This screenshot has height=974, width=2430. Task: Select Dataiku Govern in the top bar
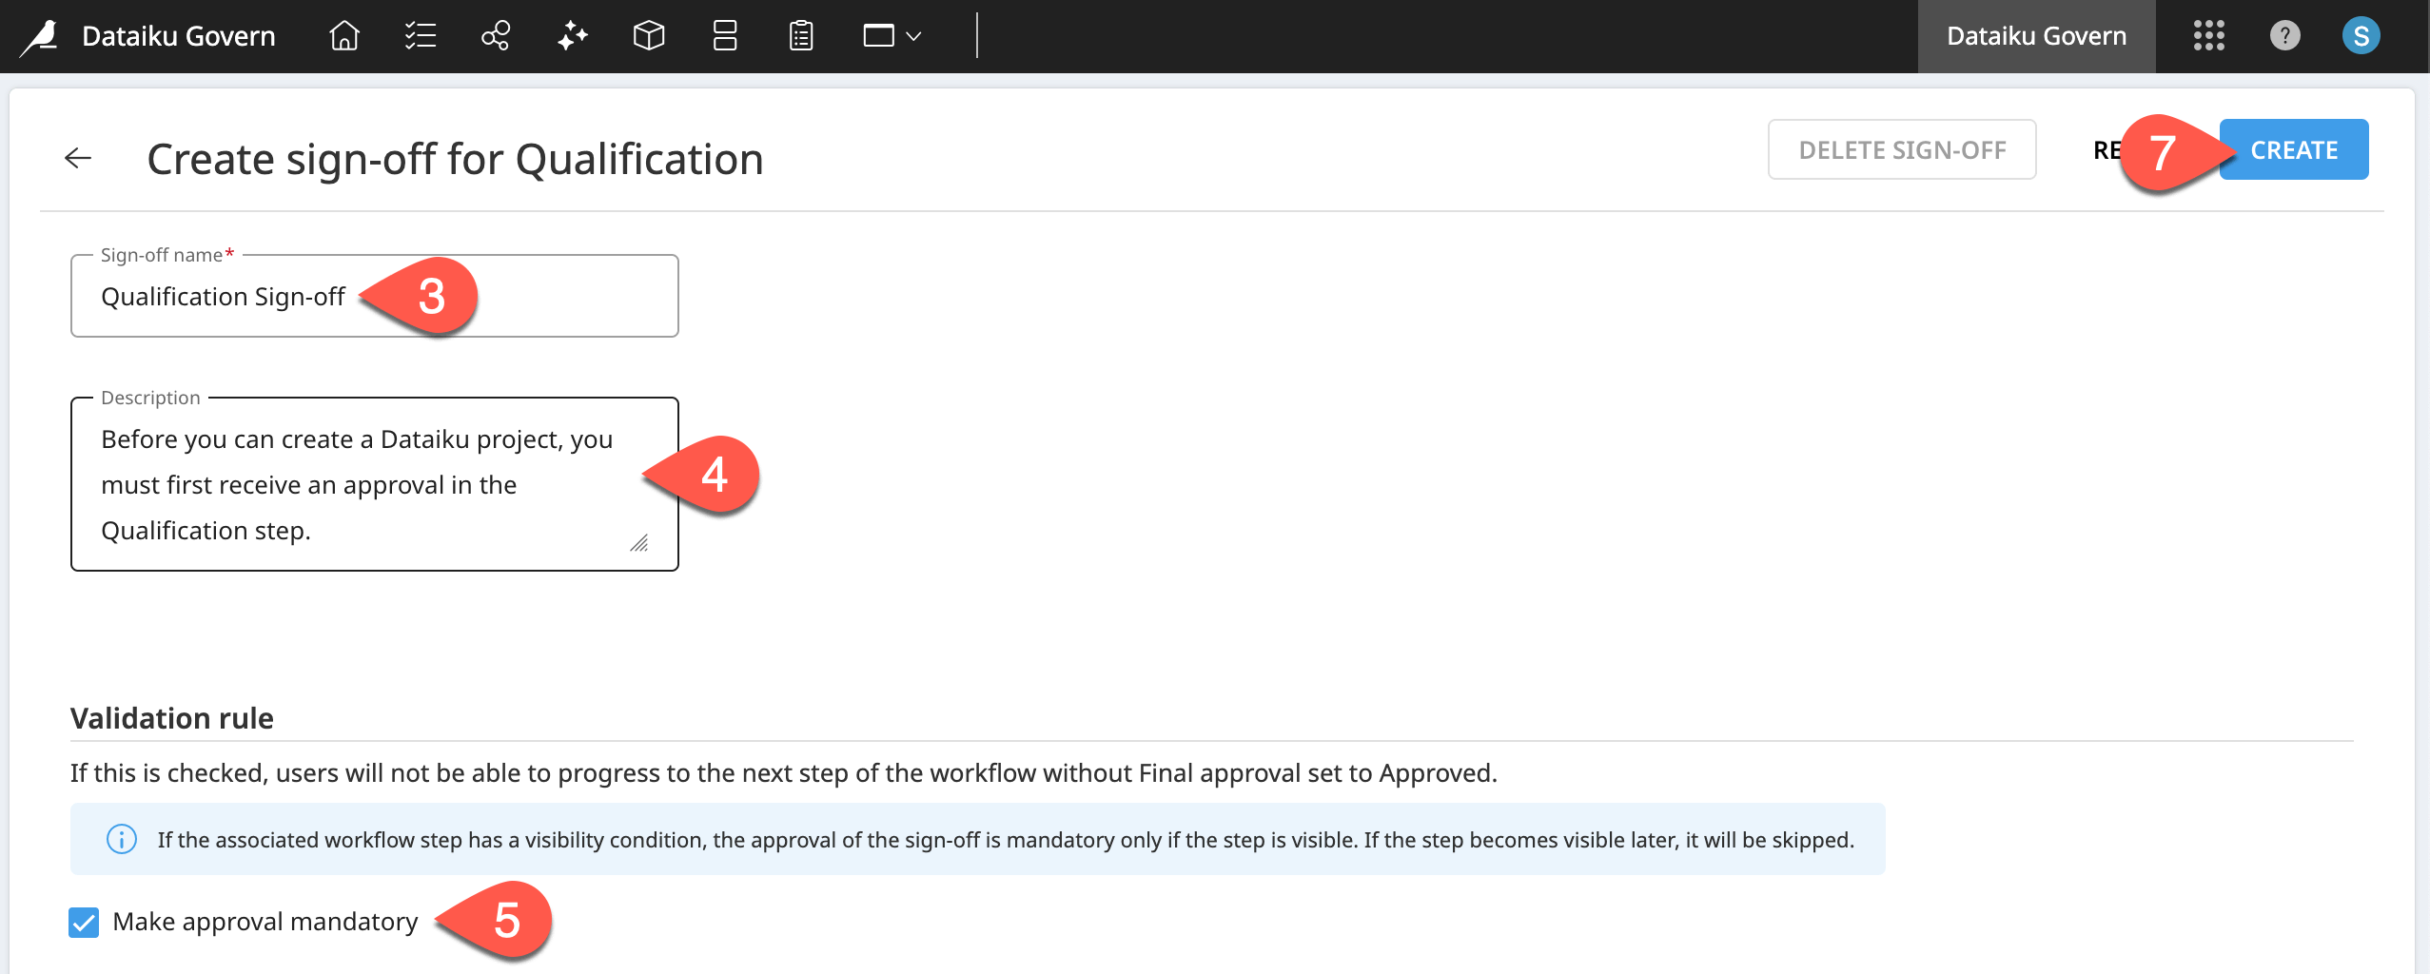[x=2035, y=36]
